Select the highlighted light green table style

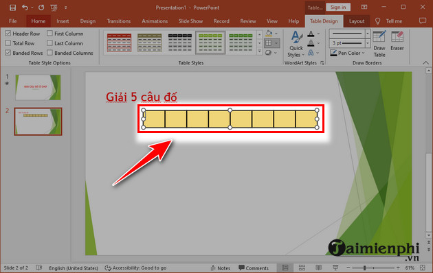click(x=210, y=43)
